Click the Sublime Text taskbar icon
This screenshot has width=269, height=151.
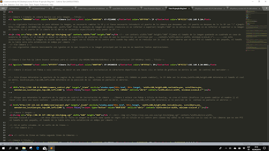tap(51, 148)
